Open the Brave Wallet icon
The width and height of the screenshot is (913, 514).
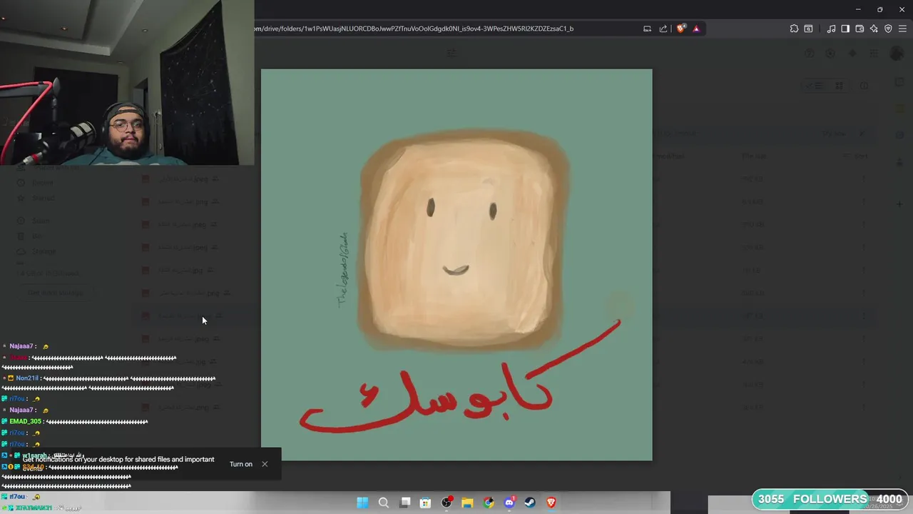point(860,29)
